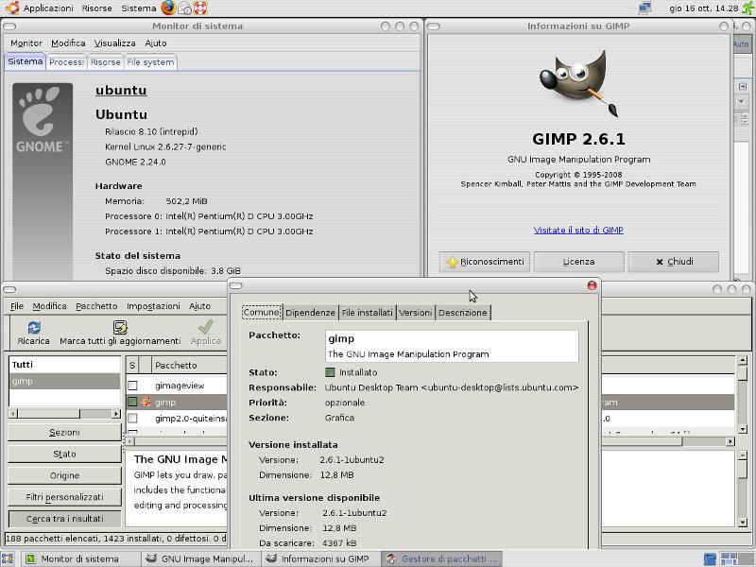Select the Sistema tab in system monitor
The width and height of the screenshot is (756, 567).
26,61
